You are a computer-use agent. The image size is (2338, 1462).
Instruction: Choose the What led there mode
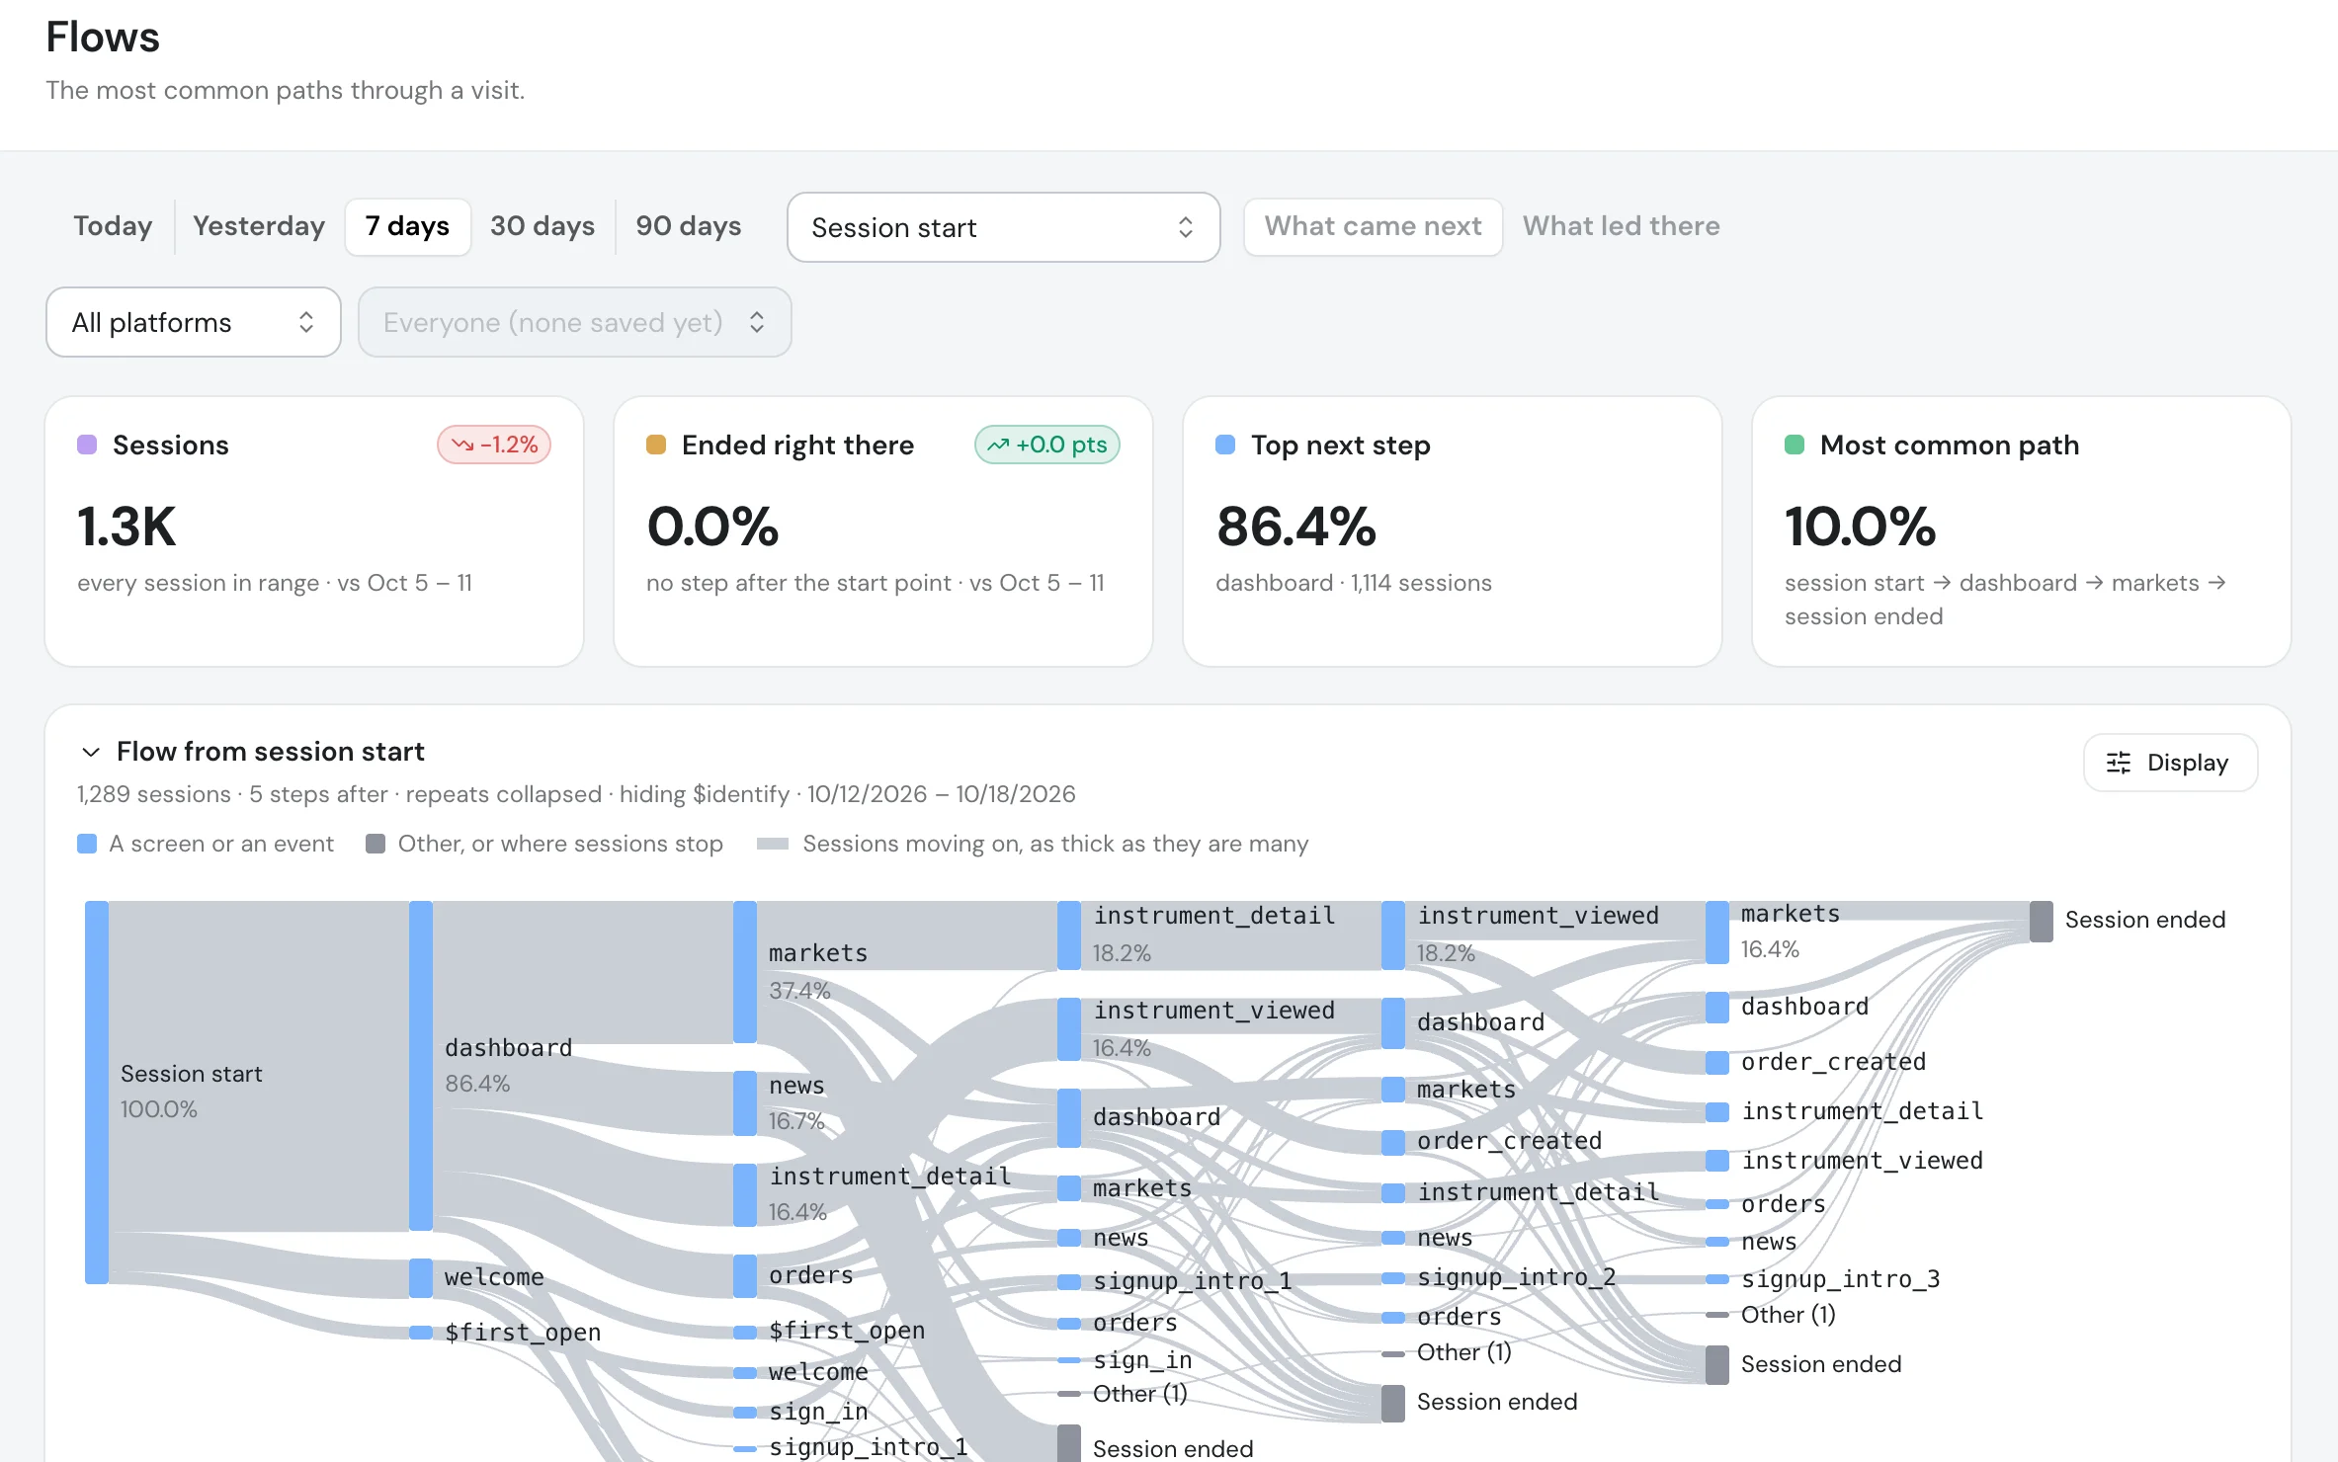(x=1621, y=226)
